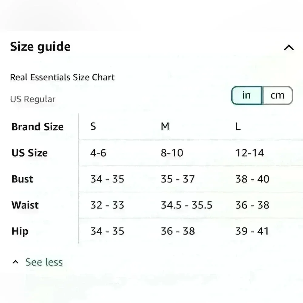
Task: Select the M brand size column
Action: [x=165, y=127]
